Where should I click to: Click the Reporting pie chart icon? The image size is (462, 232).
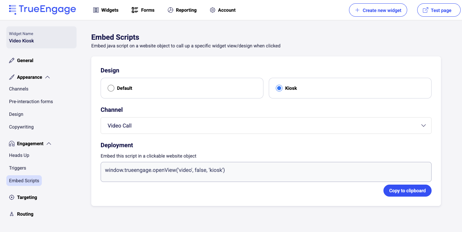click(x=170, y=10)
